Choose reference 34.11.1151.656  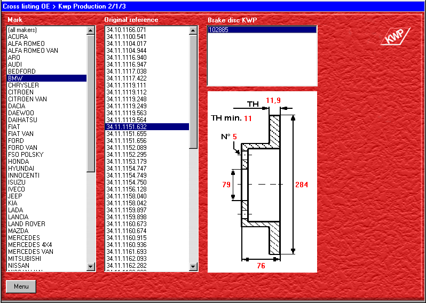click(147, 141)
